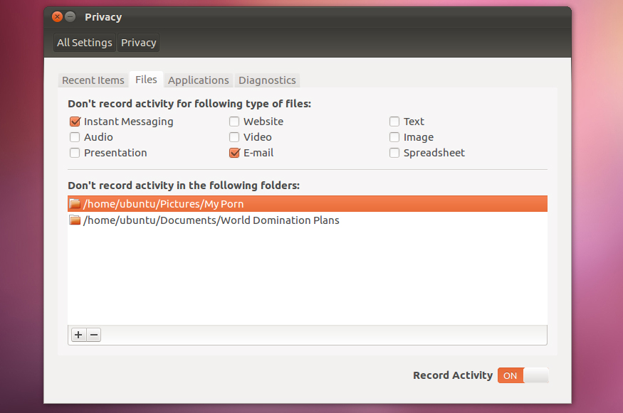The width and height of the screenshot is (623, 413).
Task: Uncheck the E-mail checkbox
Action: [234, 153]
